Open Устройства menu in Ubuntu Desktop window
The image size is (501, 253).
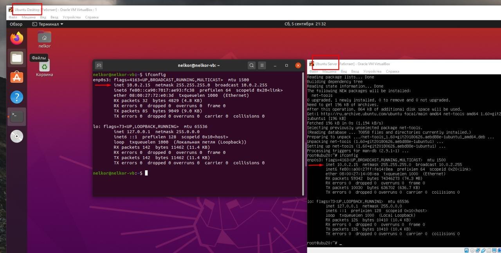[71, 17]
